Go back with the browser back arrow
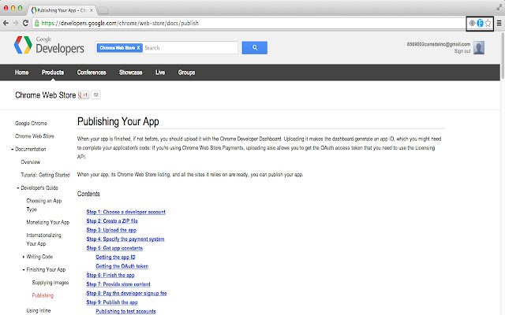505x315 pixels. pyautogui.click(x=6, y=23)
